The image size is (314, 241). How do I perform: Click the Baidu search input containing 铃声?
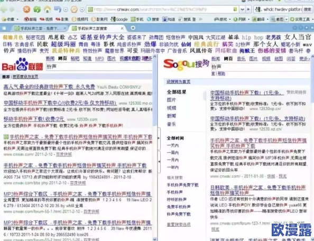tap(99, 67)
